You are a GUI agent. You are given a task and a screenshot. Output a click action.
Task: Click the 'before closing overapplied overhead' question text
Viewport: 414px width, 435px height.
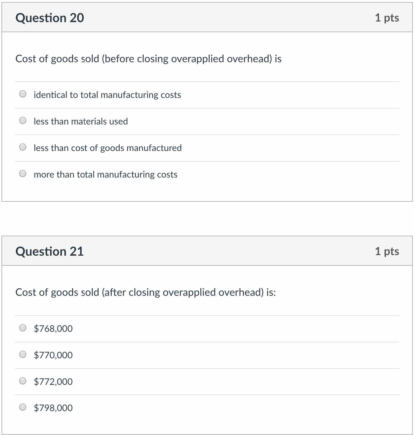(x=148, y=59)
